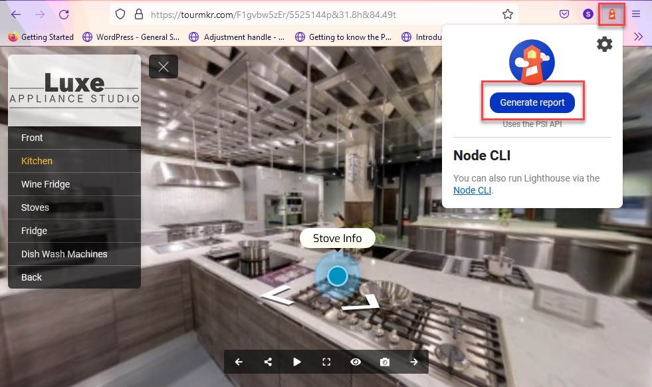Bookmark this page with the star icon
This screenshot has width=652, height=387.
coord(508,15)
